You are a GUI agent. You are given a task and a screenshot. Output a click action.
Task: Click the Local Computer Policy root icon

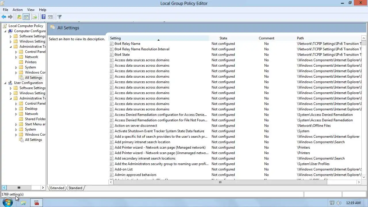pyautogui.click(x=5, y=26)
